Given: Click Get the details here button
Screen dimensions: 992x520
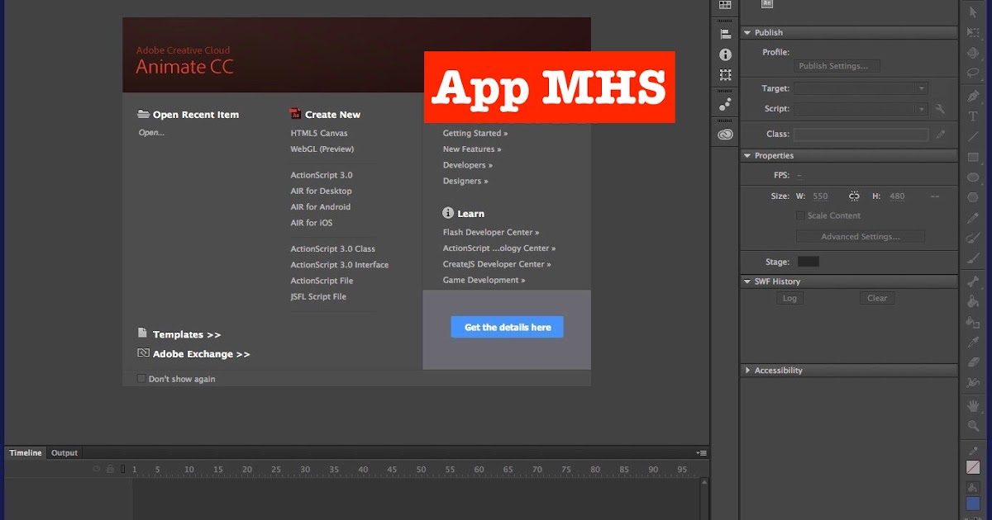Looking at the screenshot, I should pos(507,327).
